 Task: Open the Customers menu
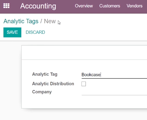(110, 6)
